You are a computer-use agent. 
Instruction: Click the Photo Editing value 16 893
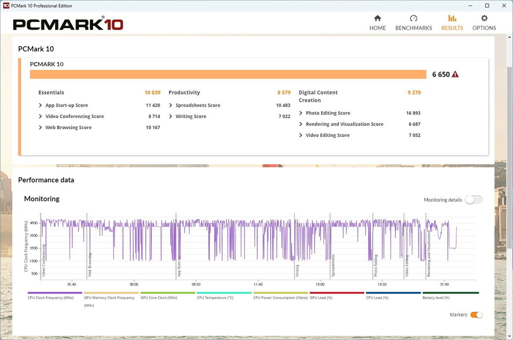click(x=413, y=113)
